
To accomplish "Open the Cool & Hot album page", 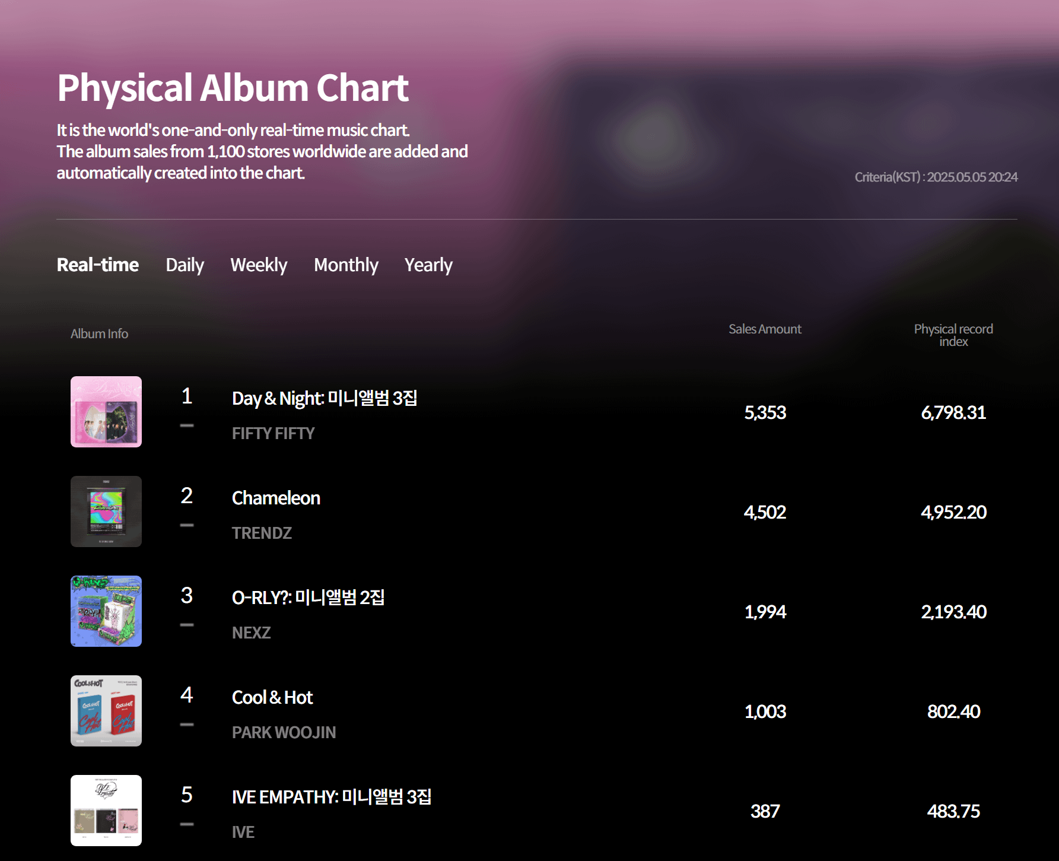I will click(x=272, y=697).
